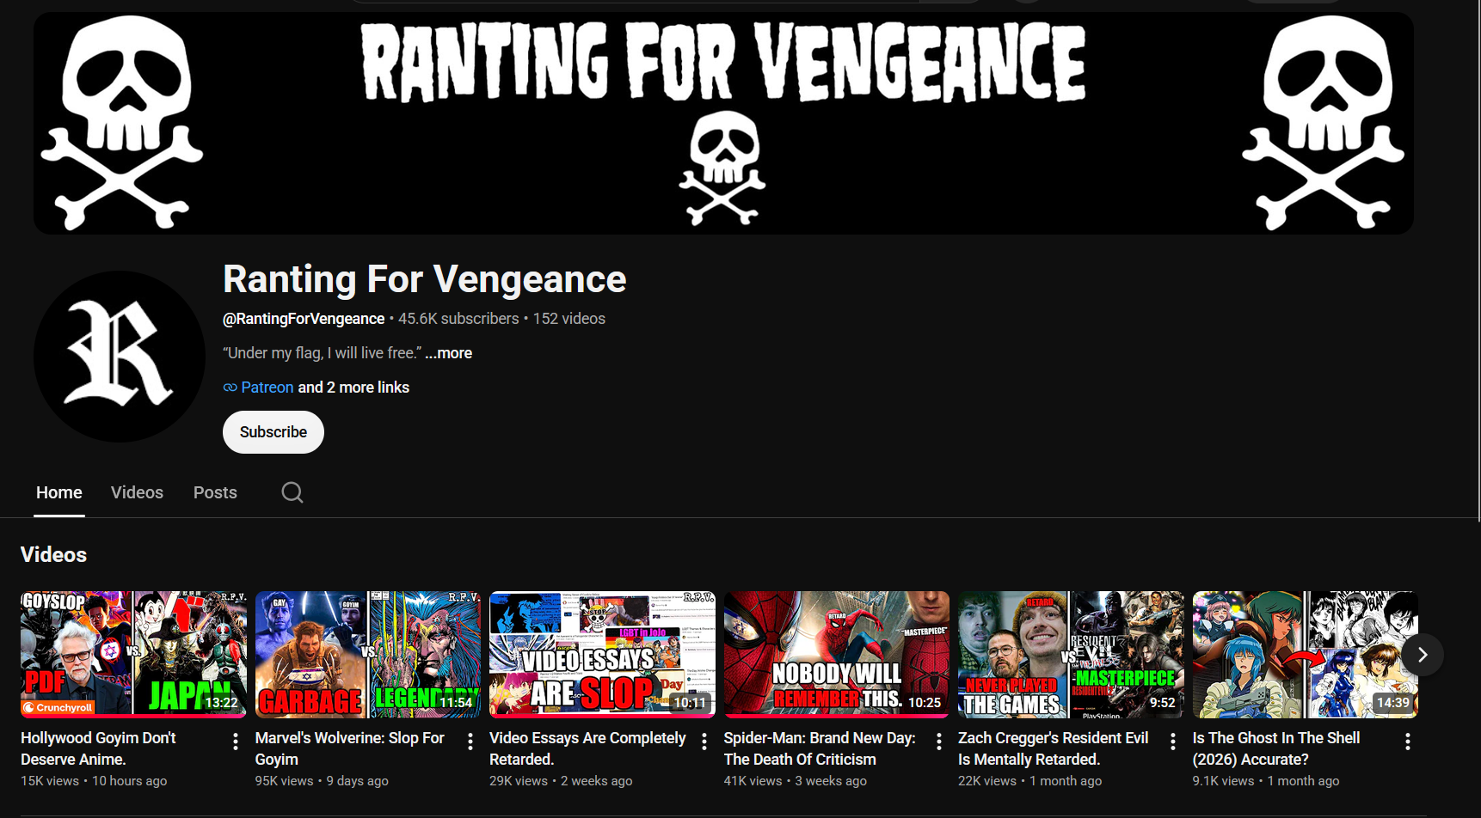This screenshot has width=1481, height=818.
Task: Open 'Hollywood Goyim Don't Deserve Anime.' title
Action: (x=98, y=748)
